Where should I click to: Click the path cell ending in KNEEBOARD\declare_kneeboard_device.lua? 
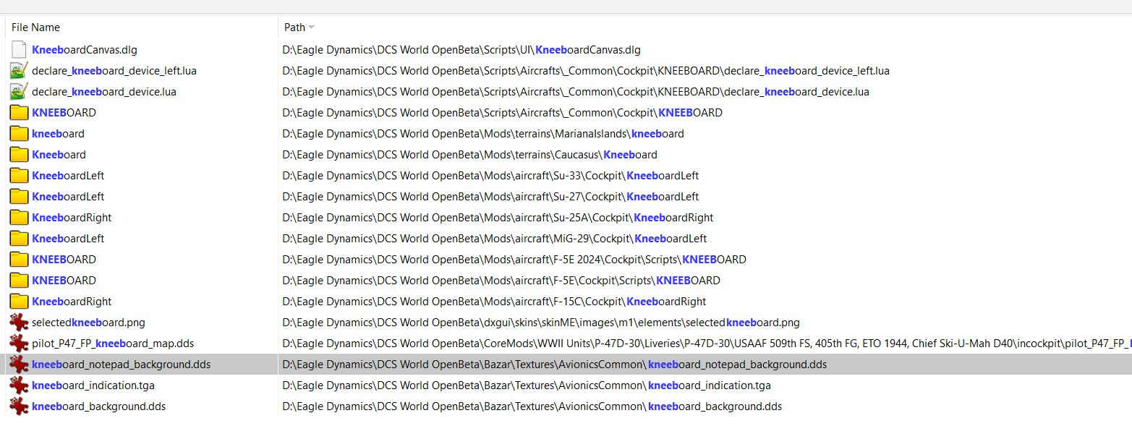[x=576, y=92]
